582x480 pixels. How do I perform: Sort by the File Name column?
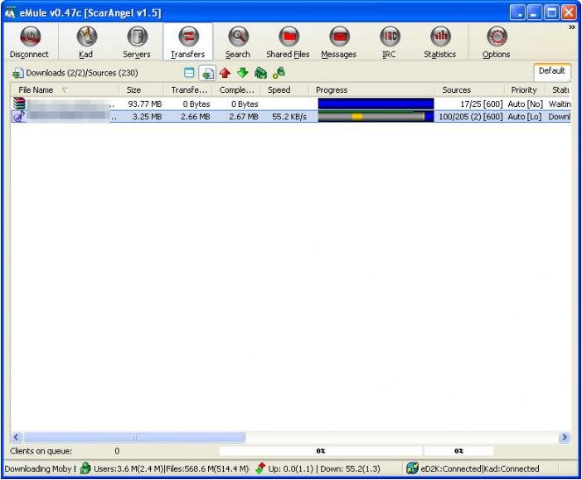pos(65,90)
